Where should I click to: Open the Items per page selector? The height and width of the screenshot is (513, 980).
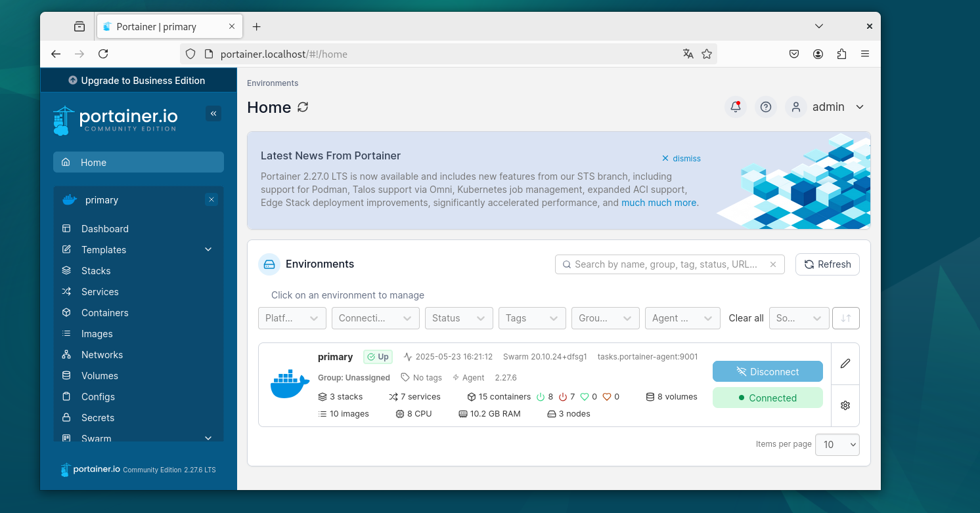(837, 444)
